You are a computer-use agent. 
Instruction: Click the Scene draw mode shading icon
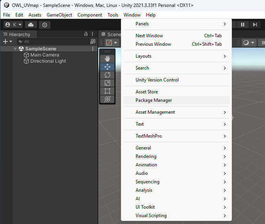(246, 43)
